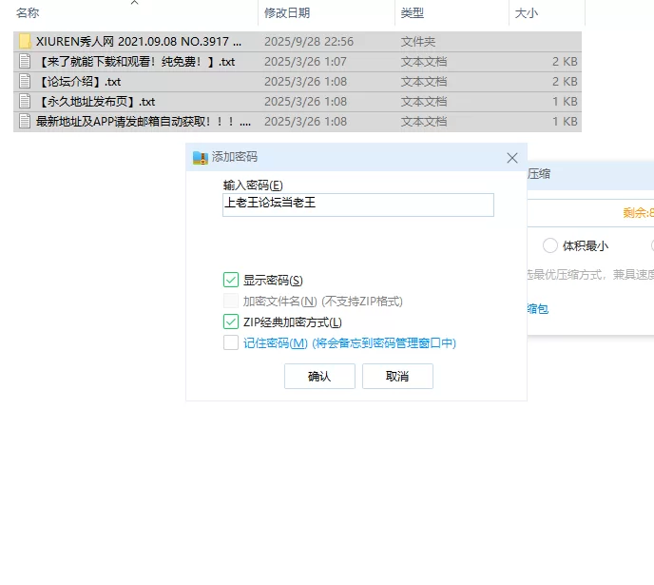
Task: Toggle the 显示密码(S) checkbox
Action: coord(231,280)
